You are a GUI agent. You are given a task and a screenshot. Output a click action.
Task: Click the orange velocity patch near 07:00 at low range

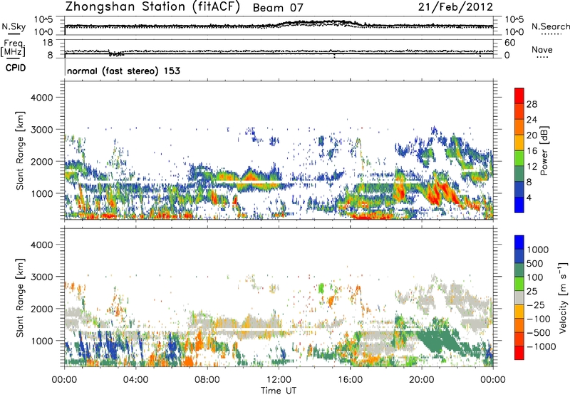(x=188, y=361)
